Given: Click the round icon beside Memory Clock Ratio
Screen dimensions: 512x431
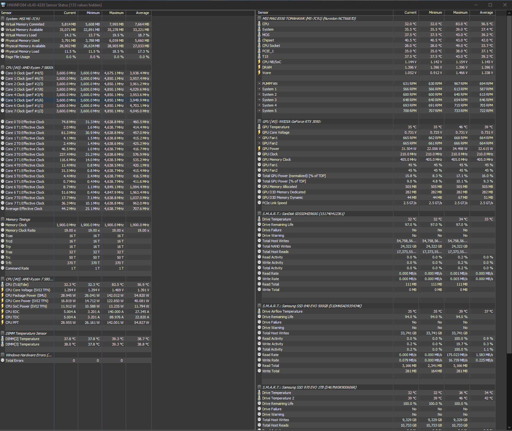Looking at the screenshot, I should tap(3, 230).
